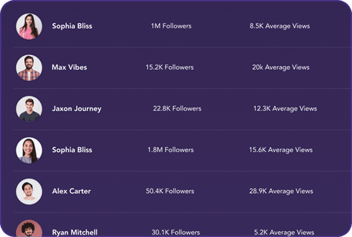The width and height of the screenshot is (352, 237).
Task: Click the 8.5K Average Views stat
Action: click(x=280, y=26)
